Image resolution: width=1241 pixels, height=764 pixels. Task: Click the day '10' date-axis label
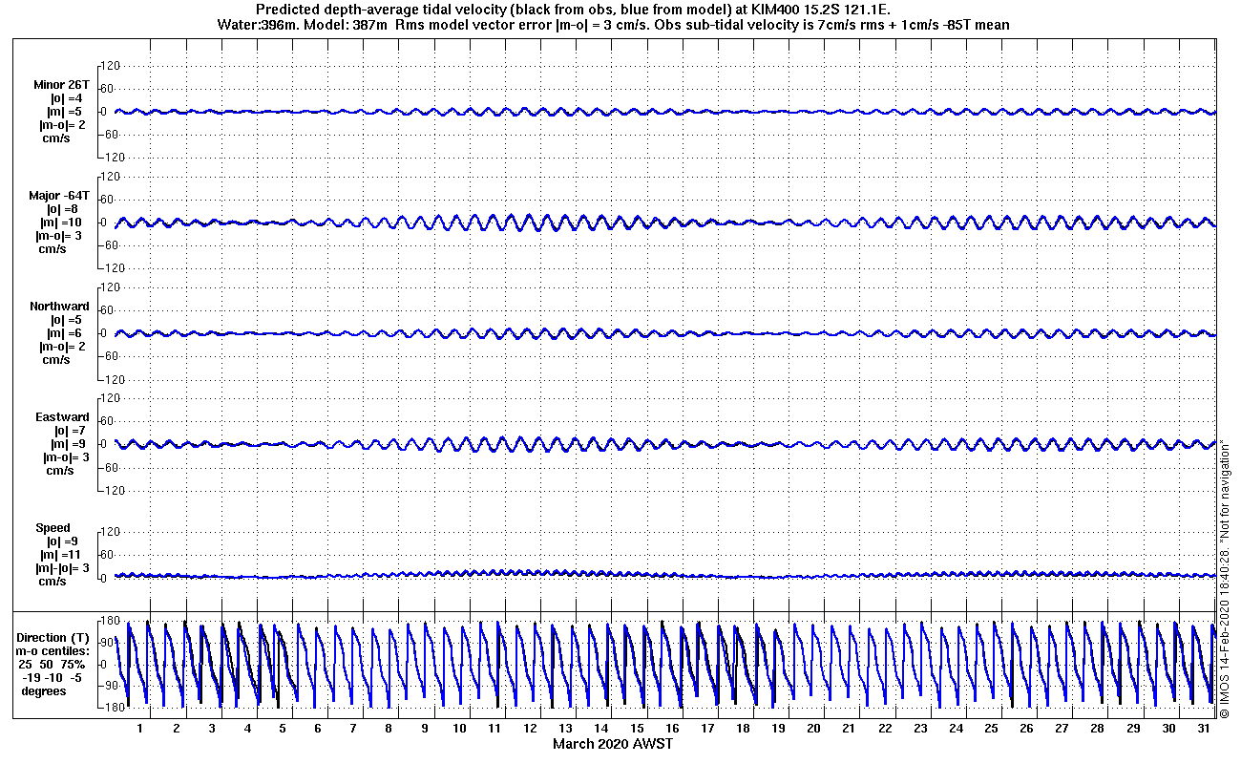(x=459, y=729)
